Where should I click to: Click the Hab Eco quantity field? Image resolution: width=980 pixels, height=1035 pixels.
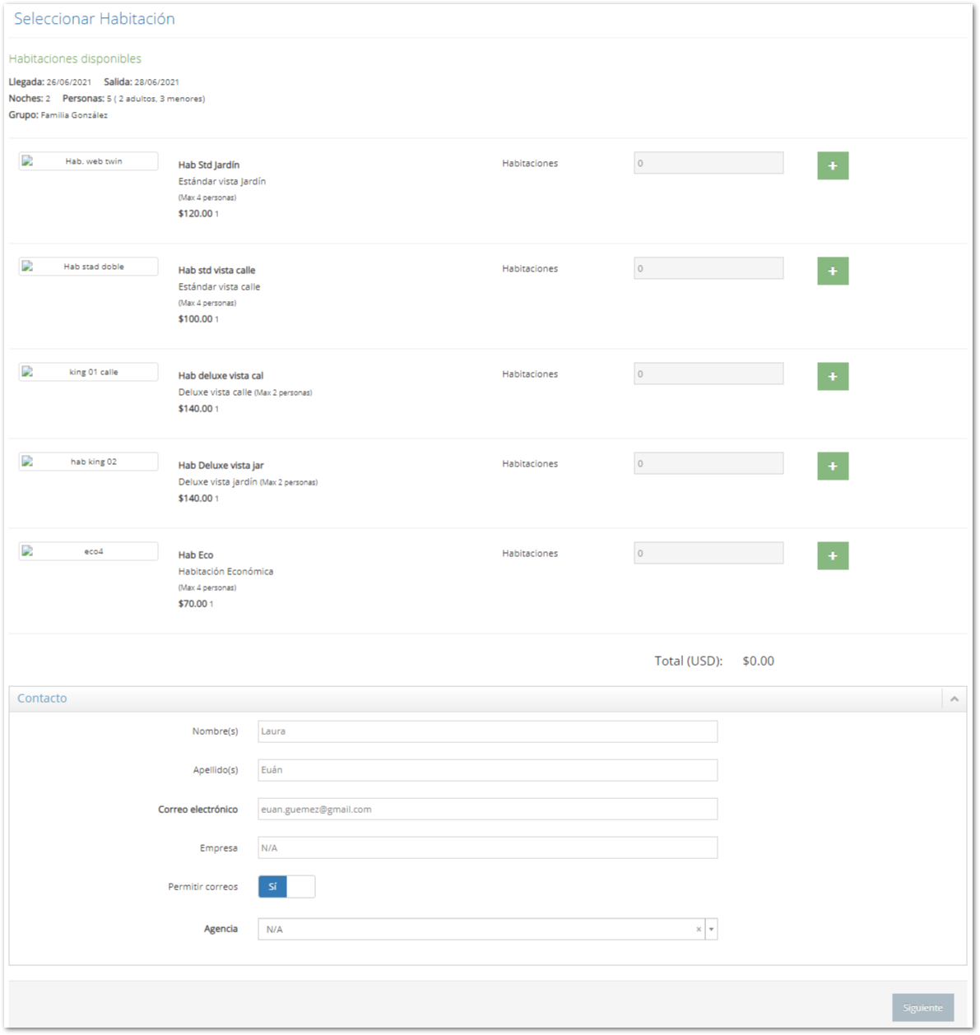[708, 553]
